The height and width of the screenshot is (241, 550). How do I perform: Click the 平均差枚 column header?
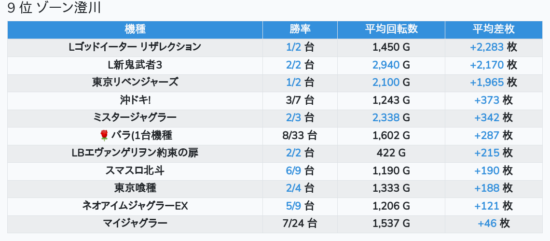coord(494,29)
